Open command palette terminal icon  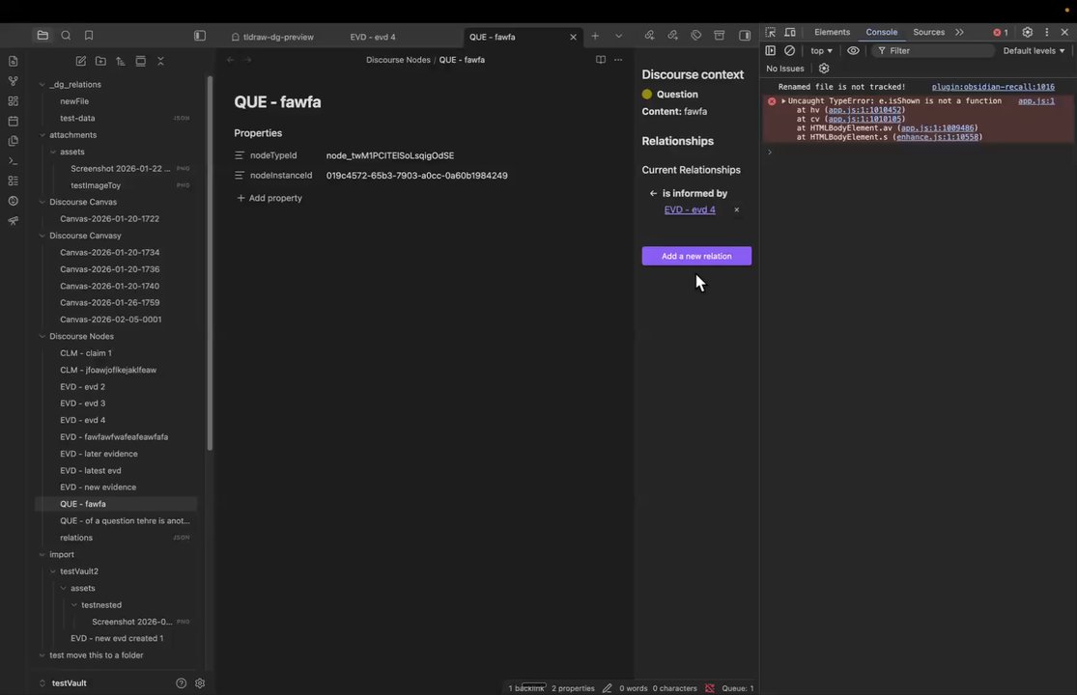click(14, 160)
